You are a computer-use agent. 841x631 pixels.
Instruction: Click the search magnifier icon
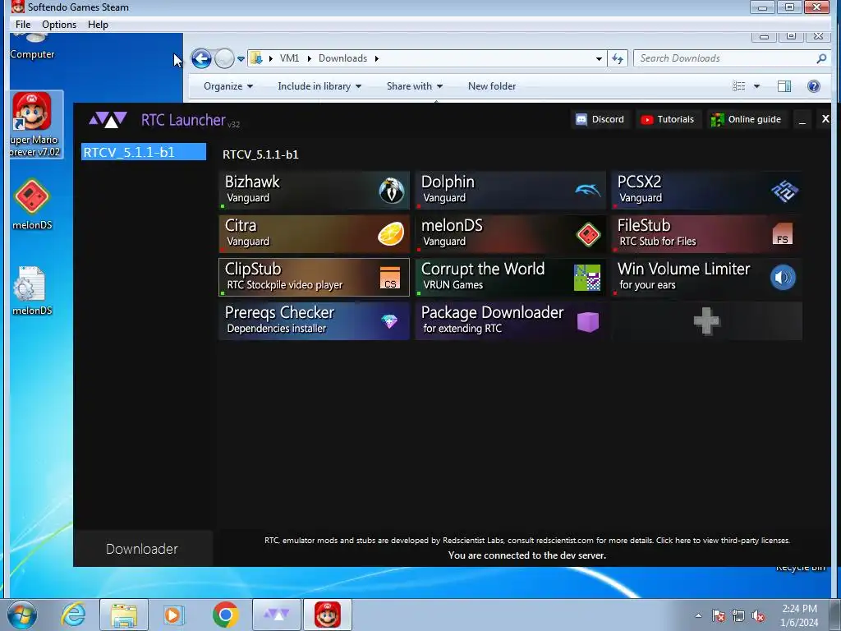click(x=821, y=58)
